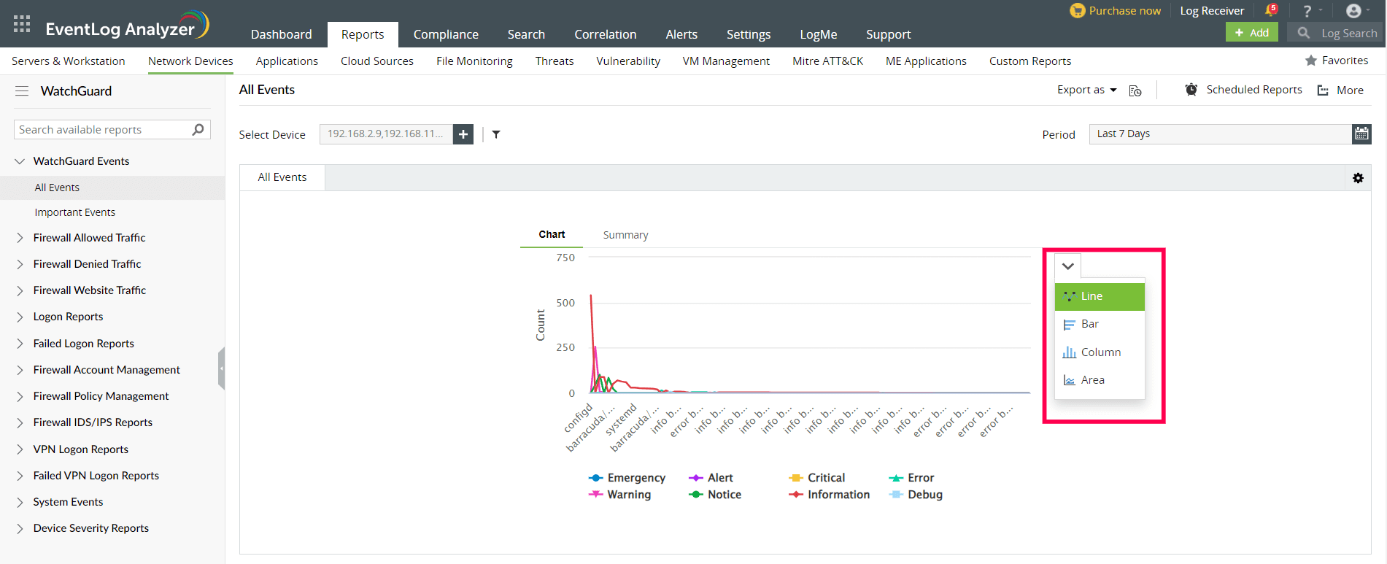The image size is (1387, 564).
Task: Click the export history icon beside Export as
Action: [1135, 90]
